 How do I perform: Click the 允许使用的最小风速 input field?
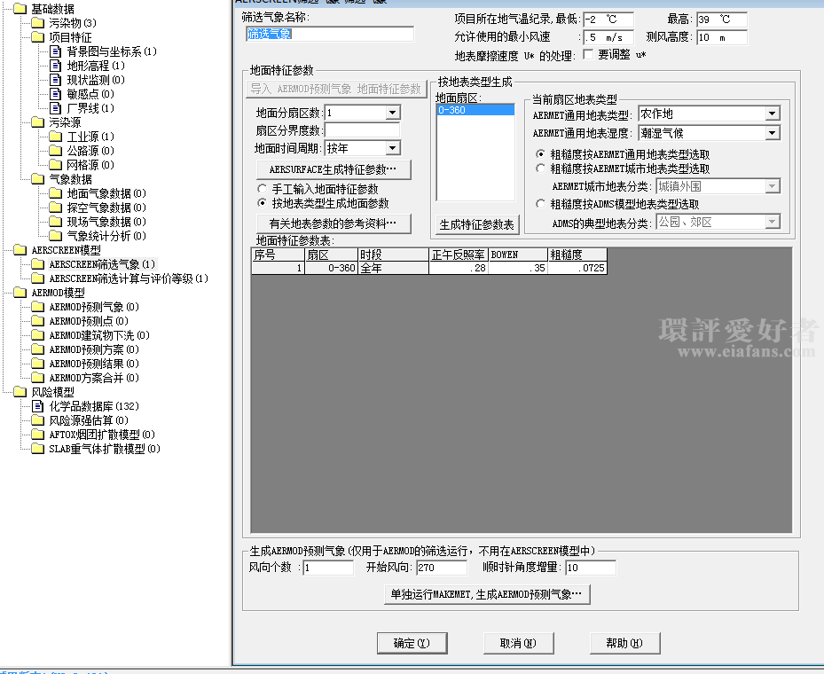(x=608, y=37)
